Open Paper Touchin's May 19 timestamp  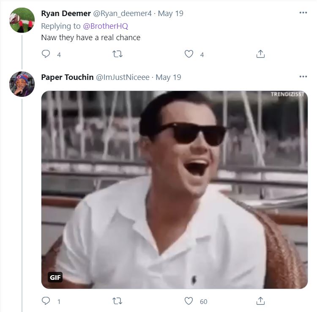[x=169, y=77]
